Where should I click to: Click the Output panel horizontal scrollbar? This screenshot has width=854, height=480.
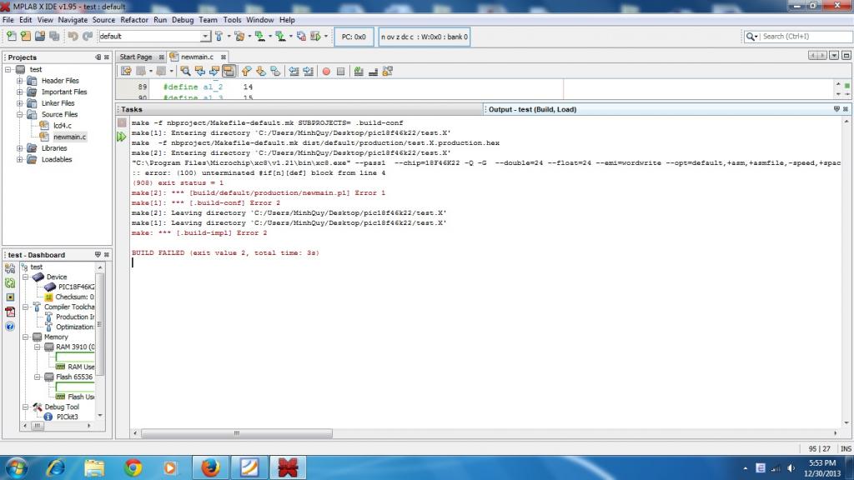(x=237, y=433)
